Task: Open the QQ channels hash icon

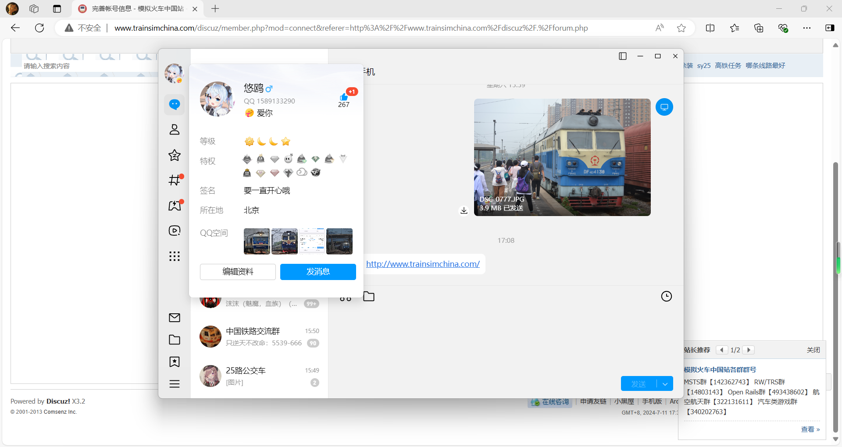Action: [175, 180]
